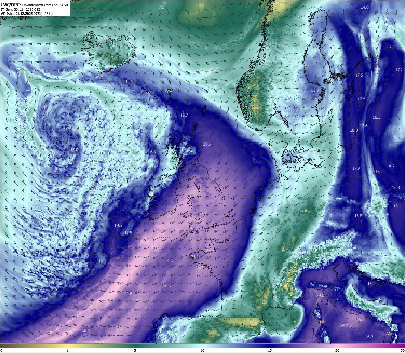Click the 3.0 value at the top
The height and width of the screenshot is (353, 405).
[x=202, y=6]
